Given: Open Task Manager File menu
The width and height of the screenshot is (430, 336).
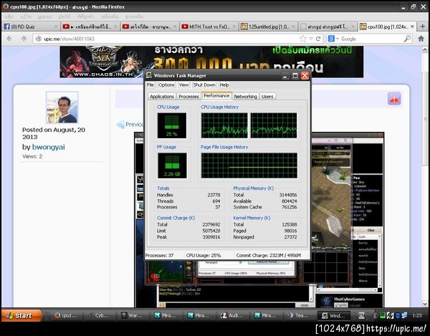Looking at the screenshot, I should coord(150,85).
